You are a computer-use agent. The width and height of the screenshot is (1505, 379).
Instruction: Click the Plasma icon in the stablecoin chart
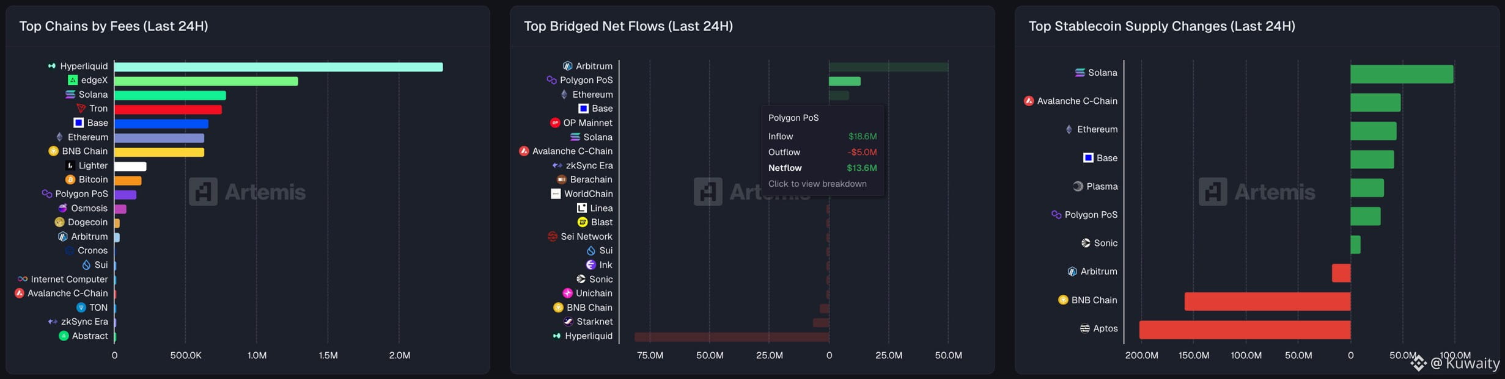point(1078,187)
